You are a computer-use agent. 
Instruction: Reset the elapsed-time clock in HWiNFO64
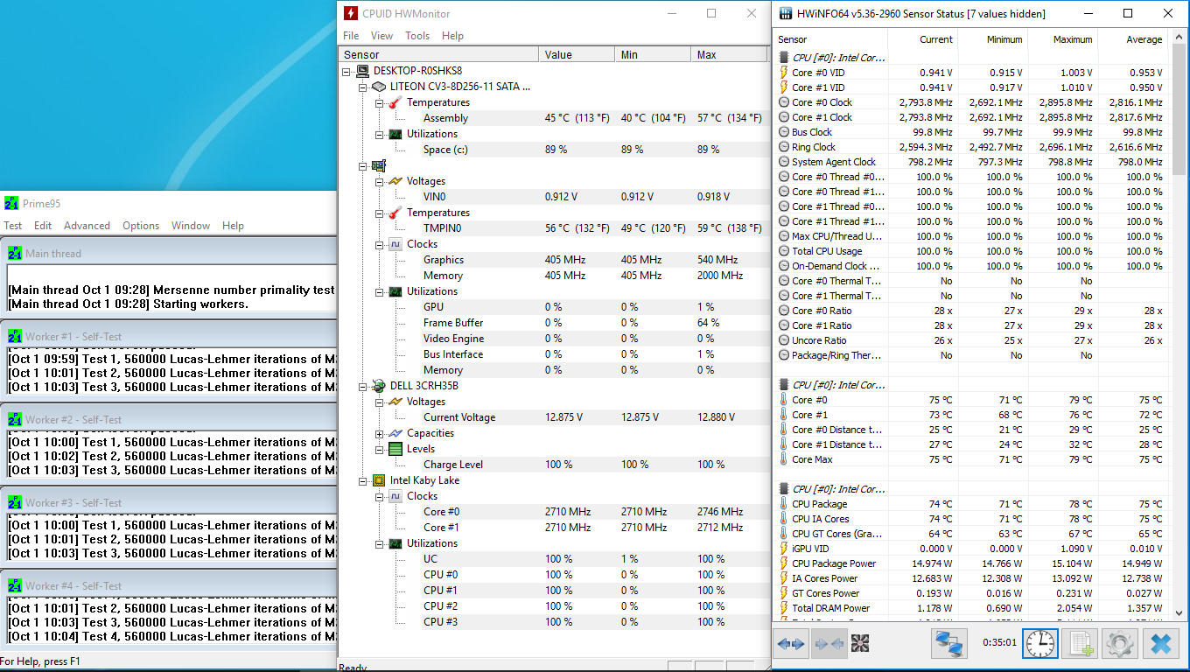[x=1039, y=644]
